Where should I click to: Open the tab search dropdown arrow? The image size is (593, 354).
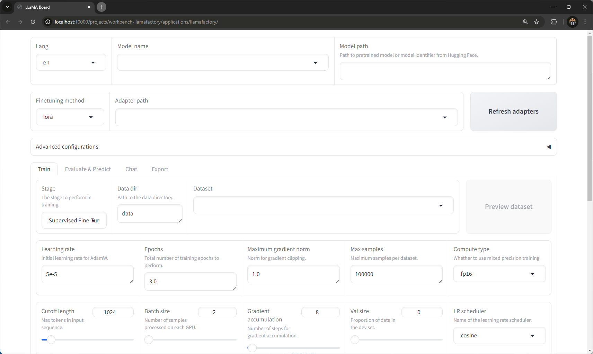pos(7,7)
